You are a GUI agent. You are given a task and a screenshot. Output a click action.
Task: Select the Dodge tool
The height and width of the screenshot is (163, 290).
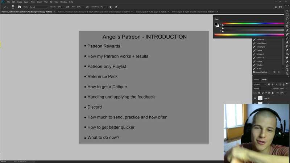pos(287,62)
